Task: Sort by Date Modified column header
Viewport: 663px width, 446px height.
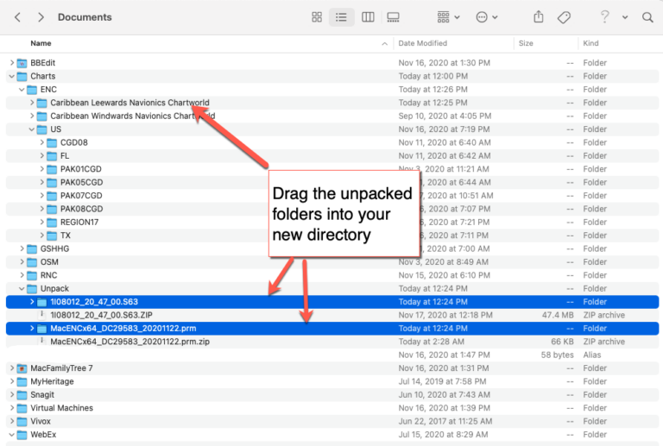Action: tap(423, 43)
